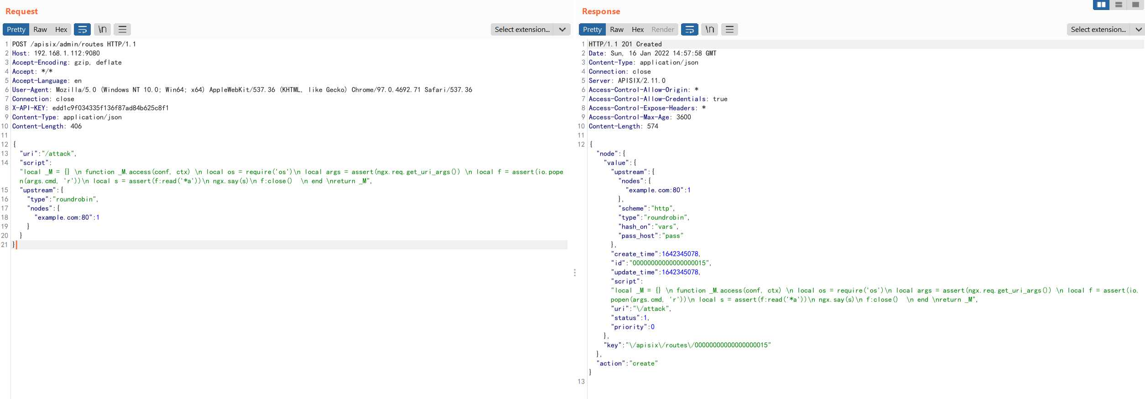1145x399 pixels.
Task: Click the POST /apisix/admin/routes request line
Action: click(x=74, y=44)
